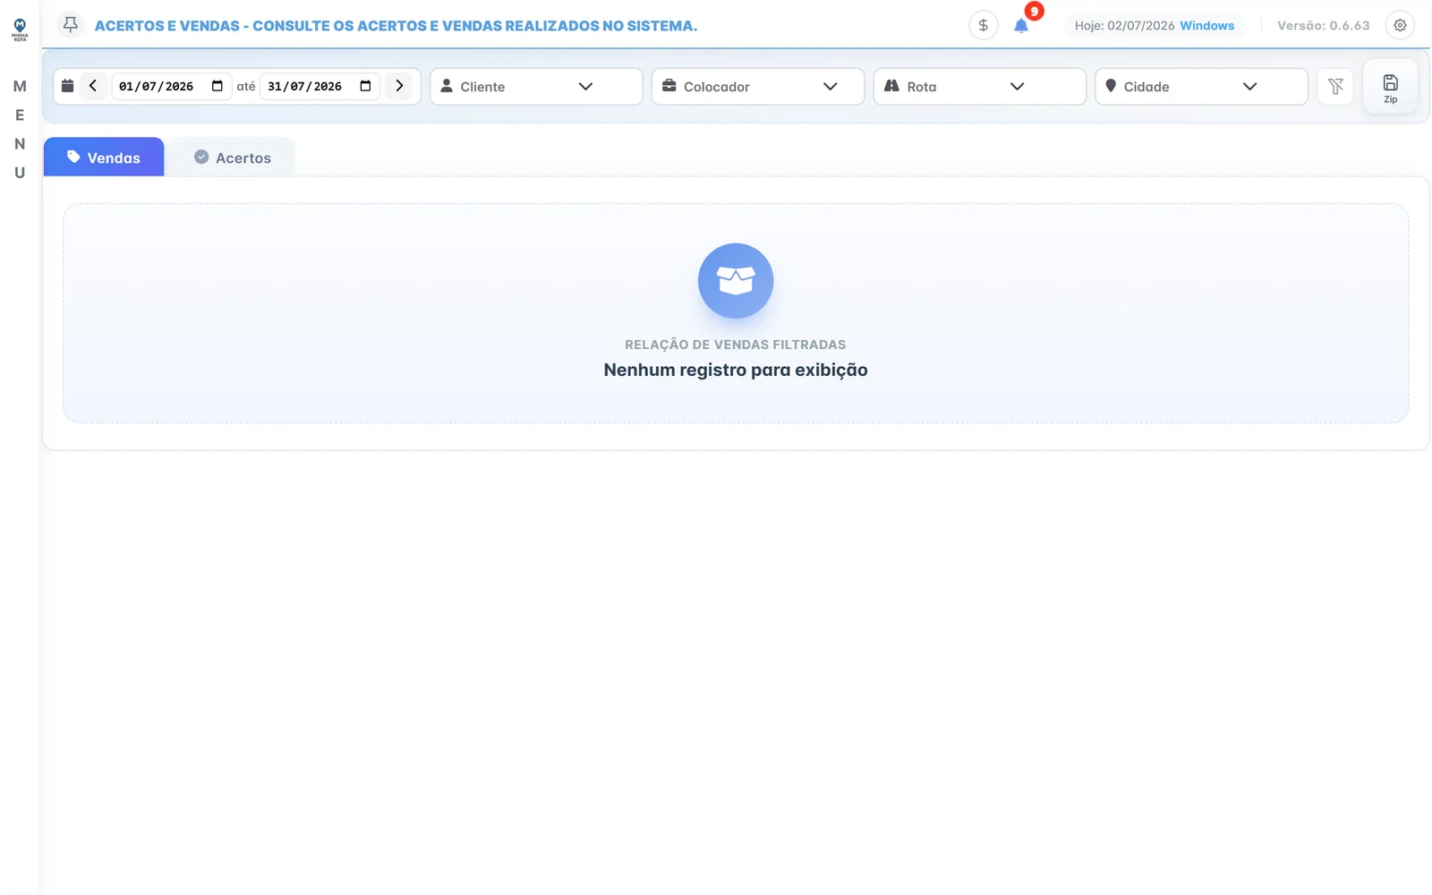Click the Minha Rota logo icon
This screenshot has height=895, width=1432.
(20, 30)
